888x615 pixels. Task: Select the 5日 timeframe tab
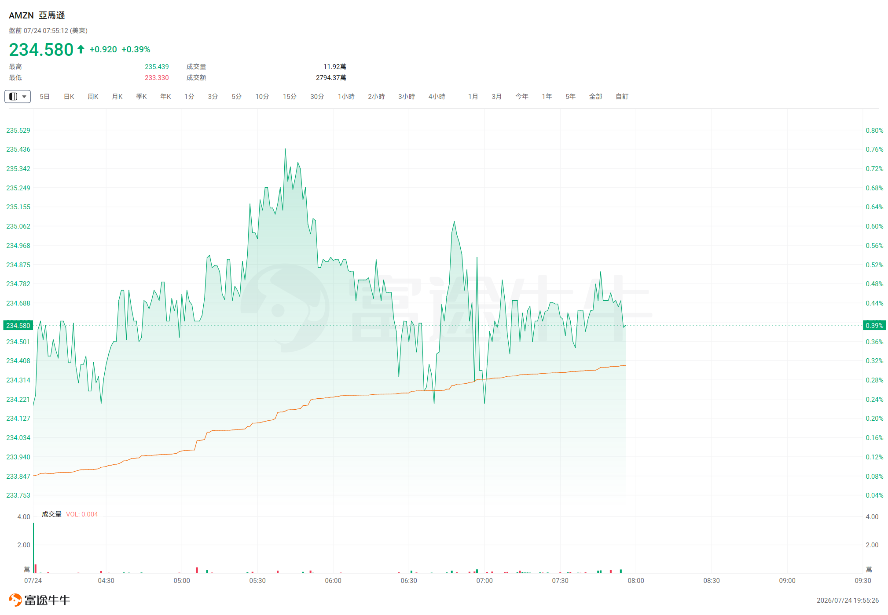pyautogui.click(x=44, y=96)
